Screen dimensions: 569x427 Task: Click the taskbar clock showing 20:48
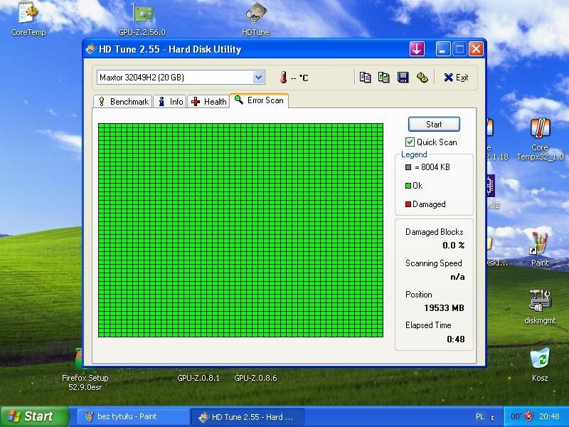(549, 416)
